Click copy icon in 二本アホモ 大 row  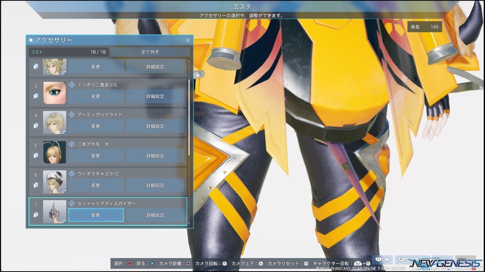pos(36,155)
